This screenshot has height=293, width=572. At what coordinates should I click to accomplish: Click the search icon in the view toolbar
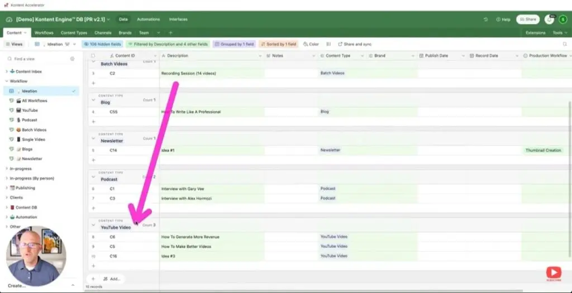click(x=564, y=44)
